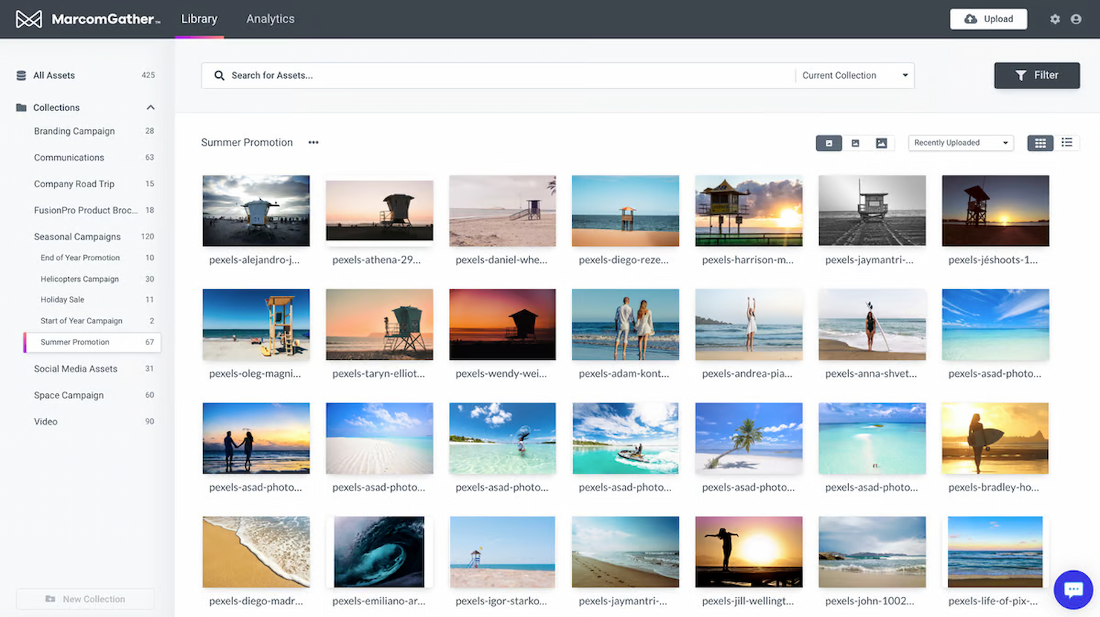Open the pexels-wendy-wei sunset lifeguard thumbnail
This screenshot has width=1100, height=617.
[x=502, y=323]
